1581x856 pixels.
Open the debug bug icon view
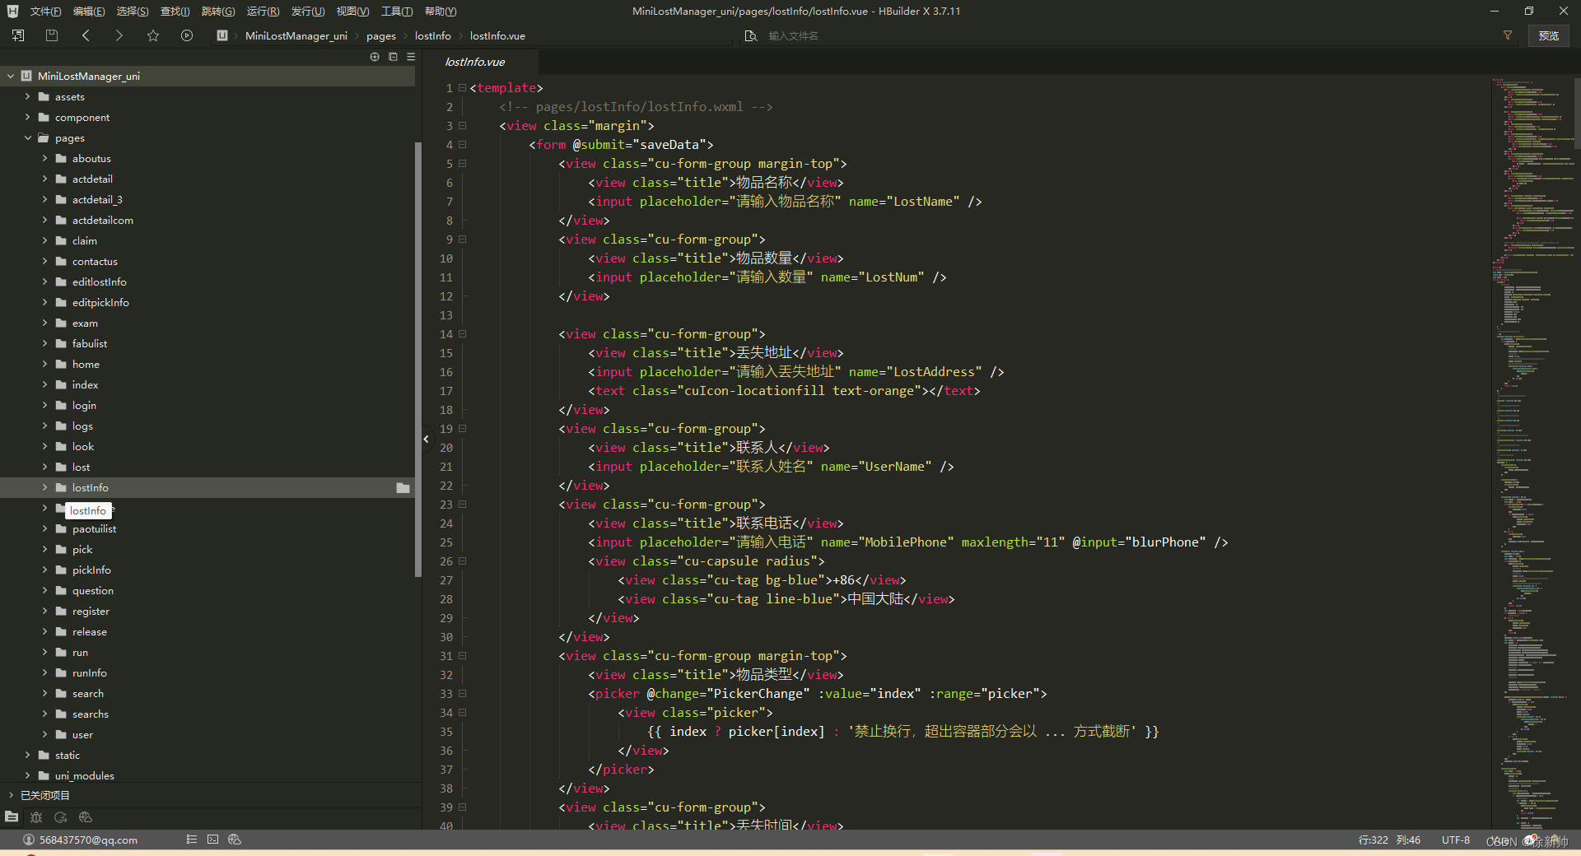pyautogui.click(x=36, y=817)
